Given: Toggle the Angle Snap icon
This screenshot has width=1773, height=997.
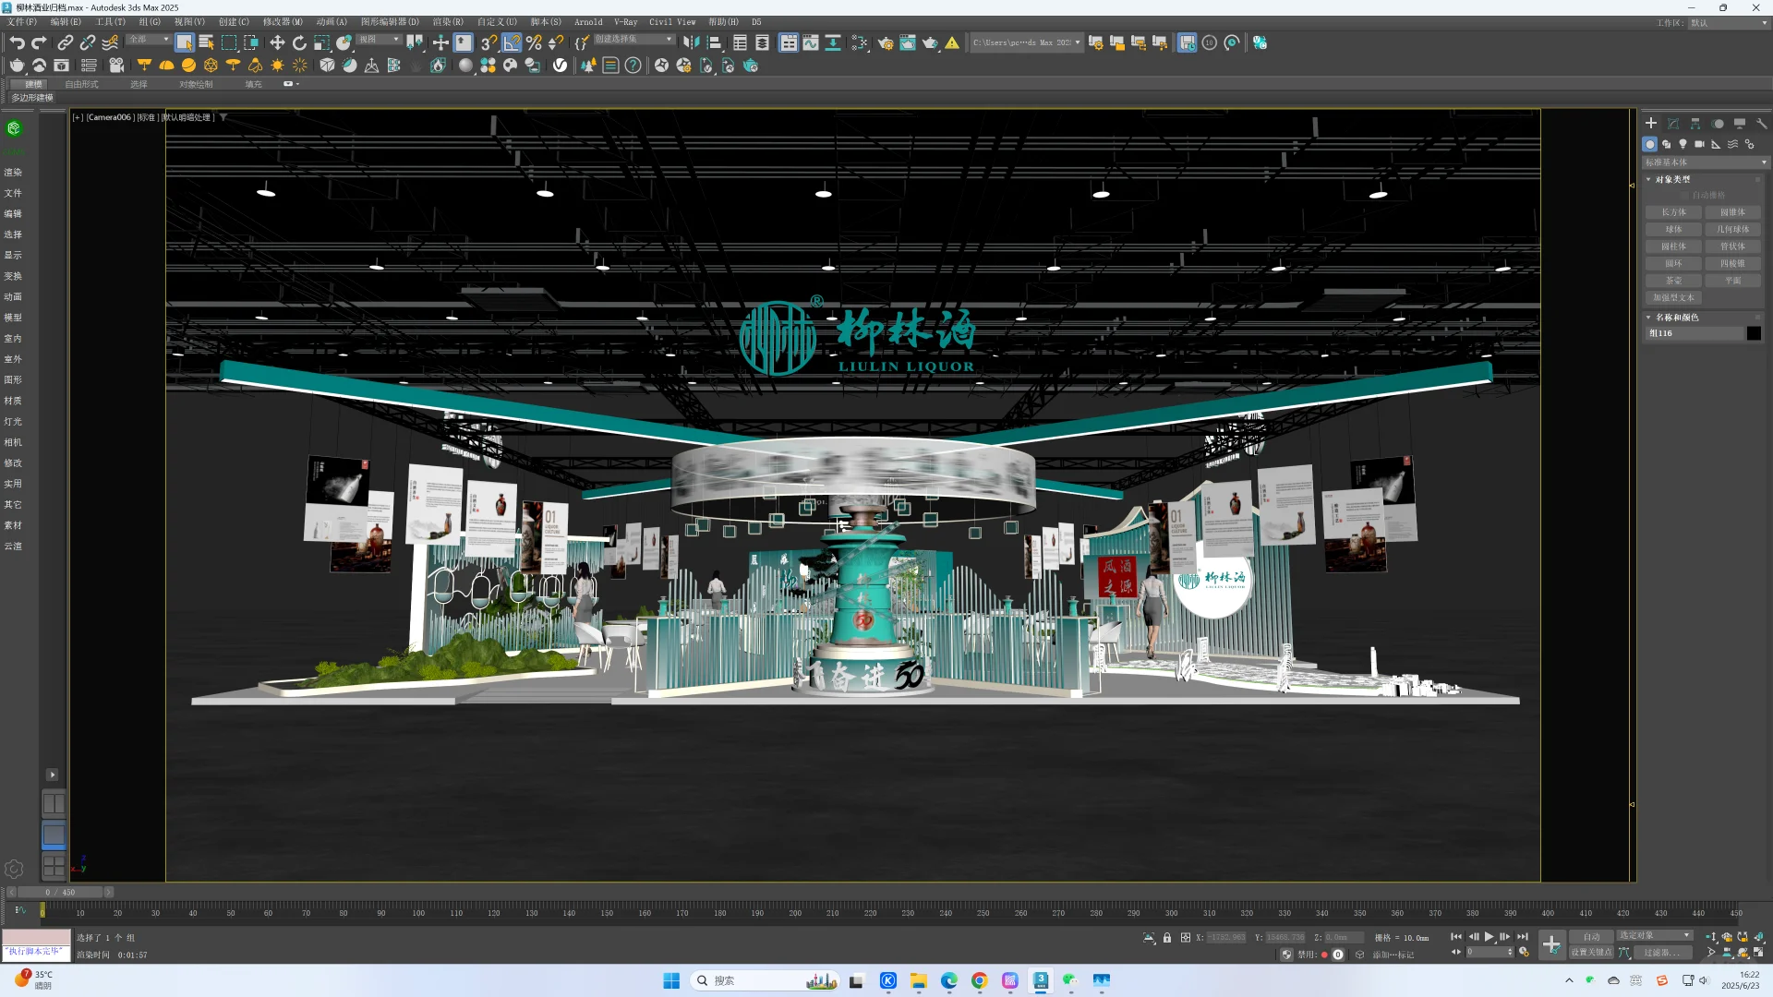Looking at the screenshot, I should tap(512, 42).
